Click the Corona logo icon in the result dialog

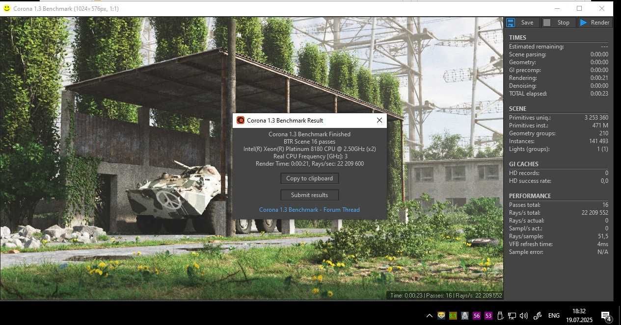coord(241,120)
